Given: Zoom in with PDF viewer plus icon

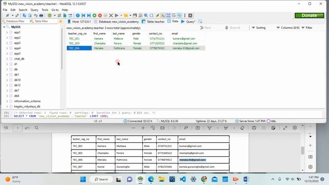Looking at the screenshot, I should coord(143,128).
